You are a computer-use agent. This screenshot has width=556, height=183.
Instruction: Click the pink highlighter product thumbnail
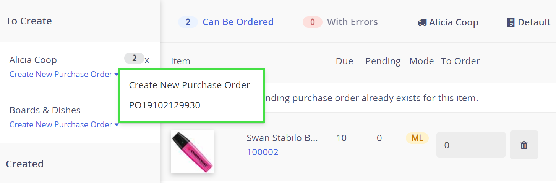coord(192,152)
